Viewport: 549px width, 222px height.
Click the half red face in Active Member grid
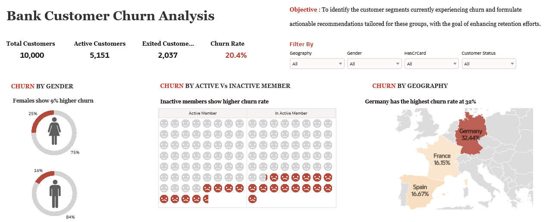(x=207, y=199)
